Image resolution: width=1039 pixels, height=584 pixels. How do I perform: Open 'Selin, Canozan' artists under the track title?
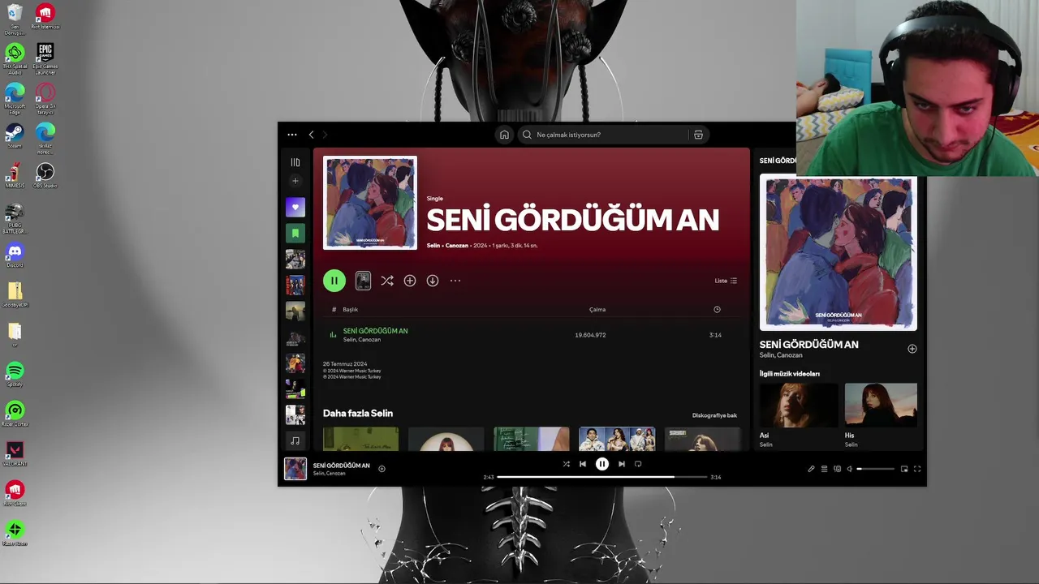coord(362,340)
